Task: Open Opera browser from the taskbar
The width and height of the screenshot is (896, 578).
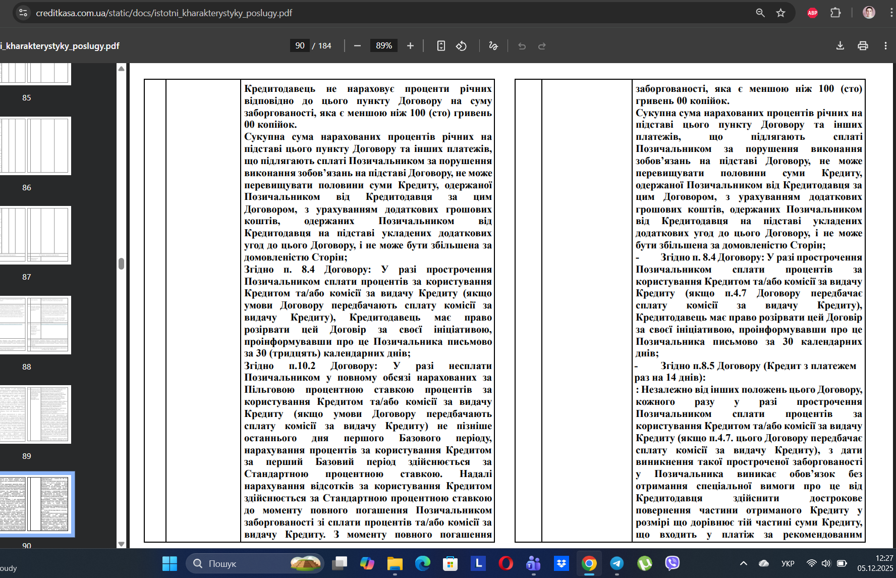Action: (506, 563)
